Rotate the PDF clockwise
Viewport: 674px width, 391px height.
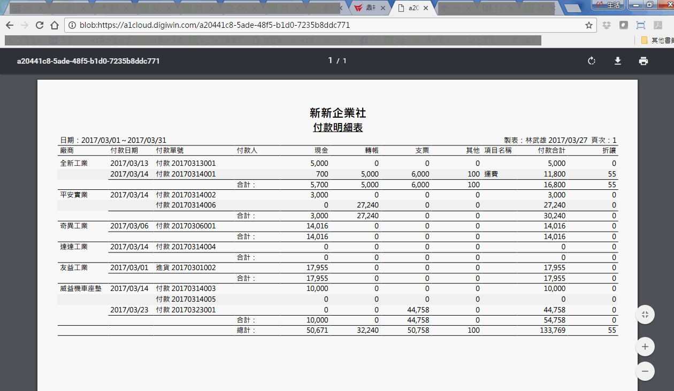point(592,61)
